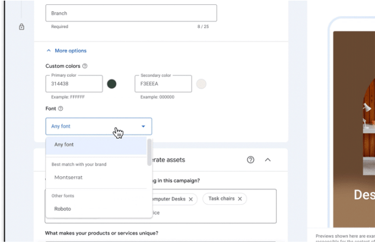Remove the Task chairs chip
375x243 pixels.
[x=240, y=198]
